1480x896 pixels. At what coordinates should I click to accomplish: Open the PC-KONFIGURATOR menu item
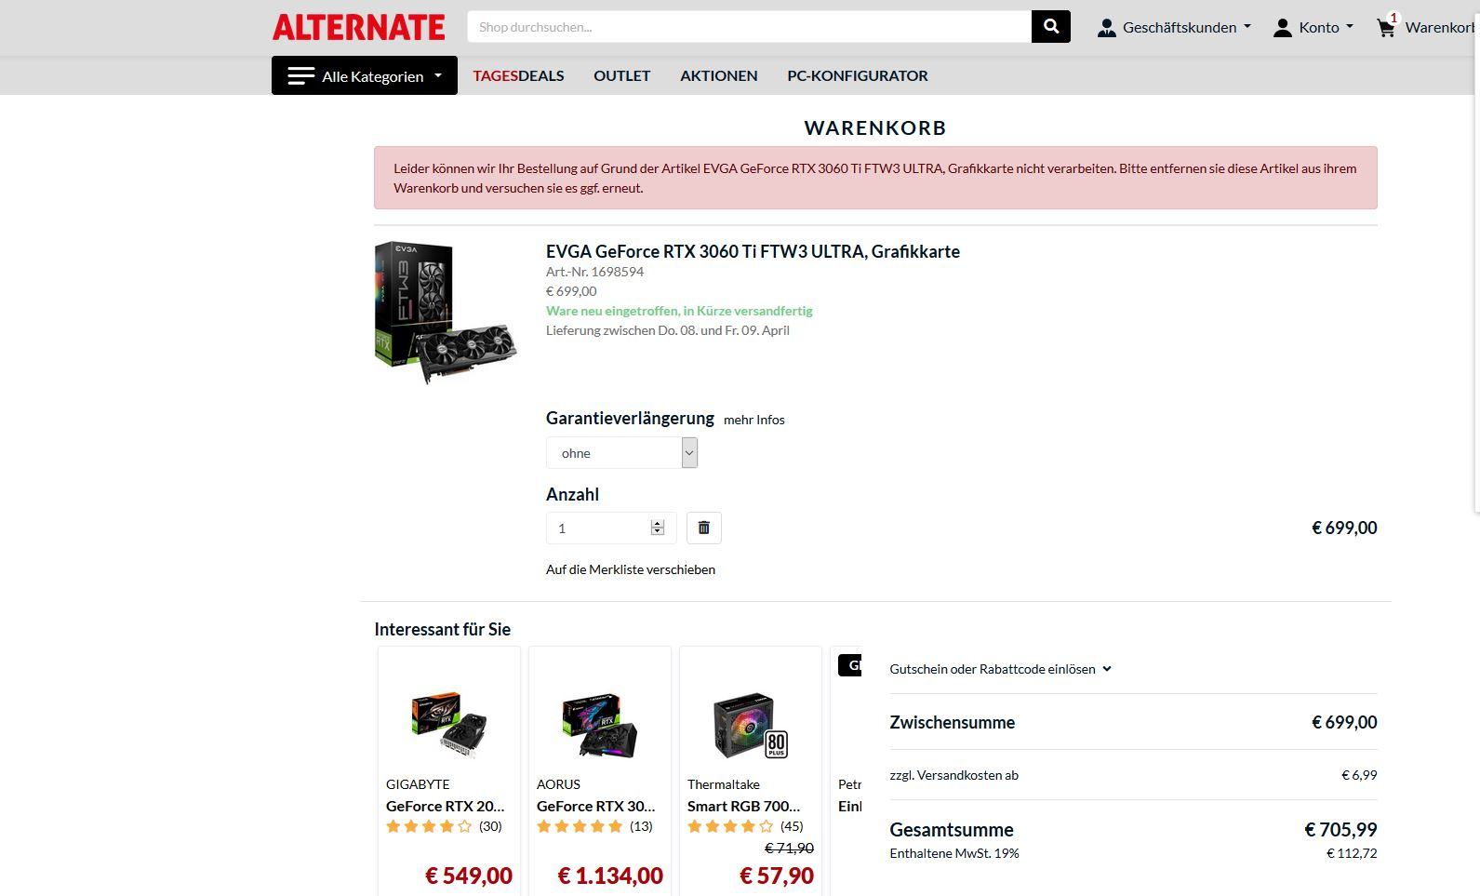point(858,75)
